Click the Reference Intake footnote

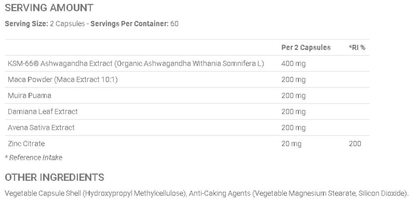(x=34, y=157)
